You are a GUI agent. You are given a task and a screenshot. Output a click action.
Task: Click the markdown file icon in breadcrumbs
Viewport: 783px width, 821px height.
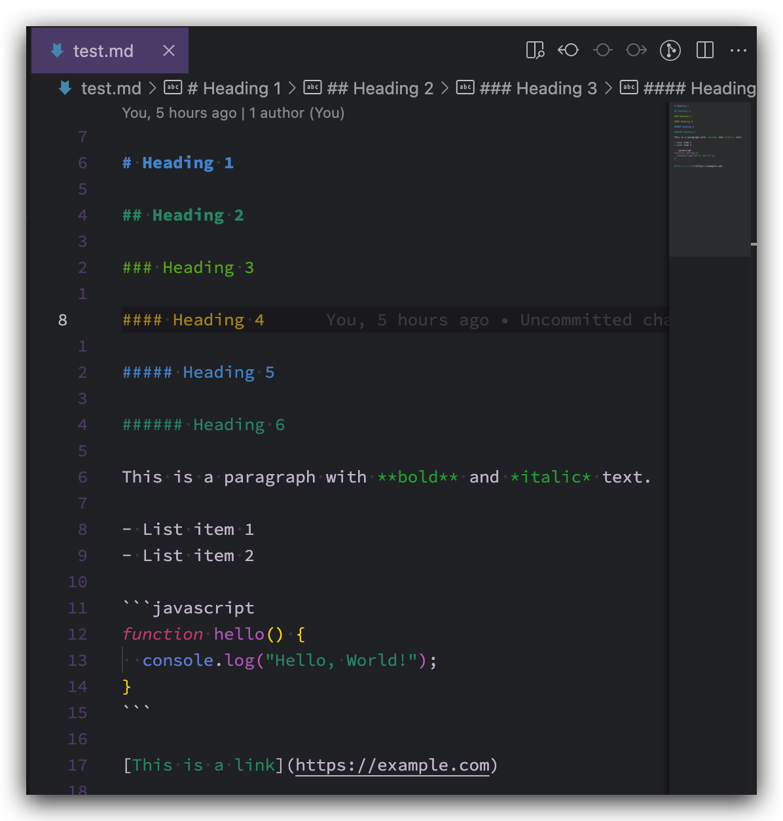(x=65, y=88)
